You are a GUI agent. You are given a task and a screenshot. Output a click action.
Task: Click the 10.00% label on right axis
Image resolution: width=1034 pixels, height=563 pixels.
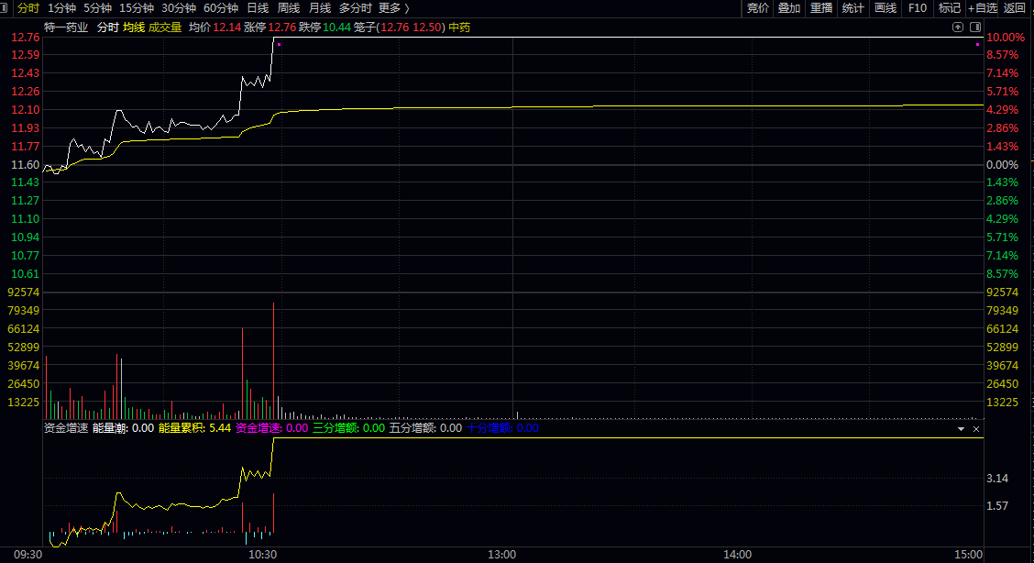1006,38
